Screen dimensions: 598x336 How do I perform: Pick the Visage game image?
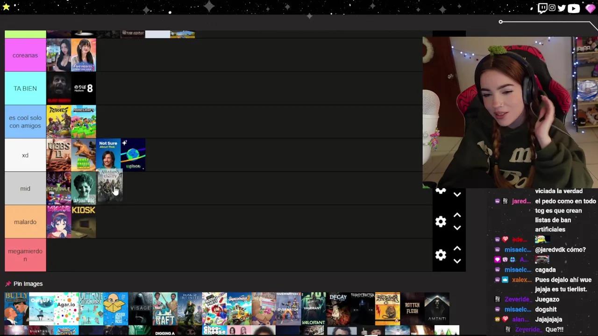coord(140,309)
